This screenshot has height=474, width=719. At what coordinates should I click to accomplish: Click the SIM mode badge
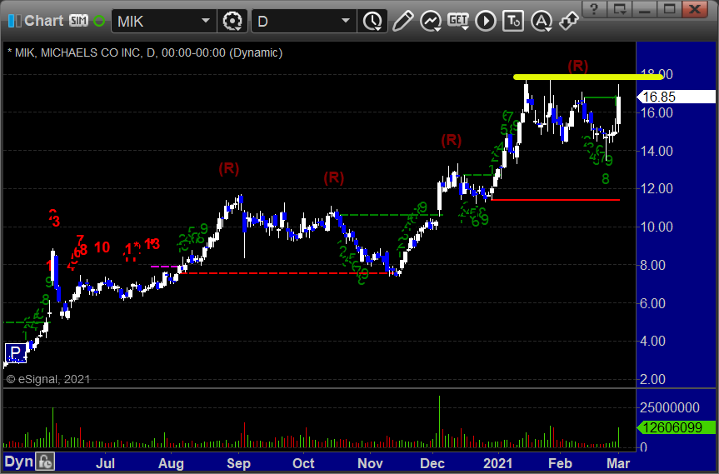pyautogui.click(x=78, y=21)
